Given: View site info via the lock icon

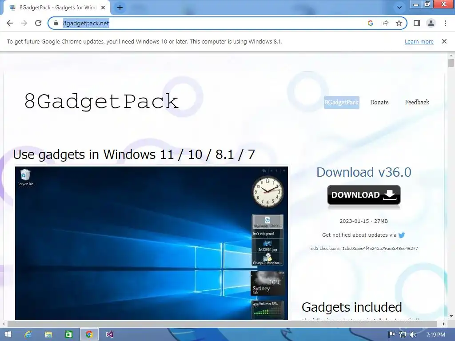Looking at the screenshot, I should pyautogui.click(x=56, y=23).
